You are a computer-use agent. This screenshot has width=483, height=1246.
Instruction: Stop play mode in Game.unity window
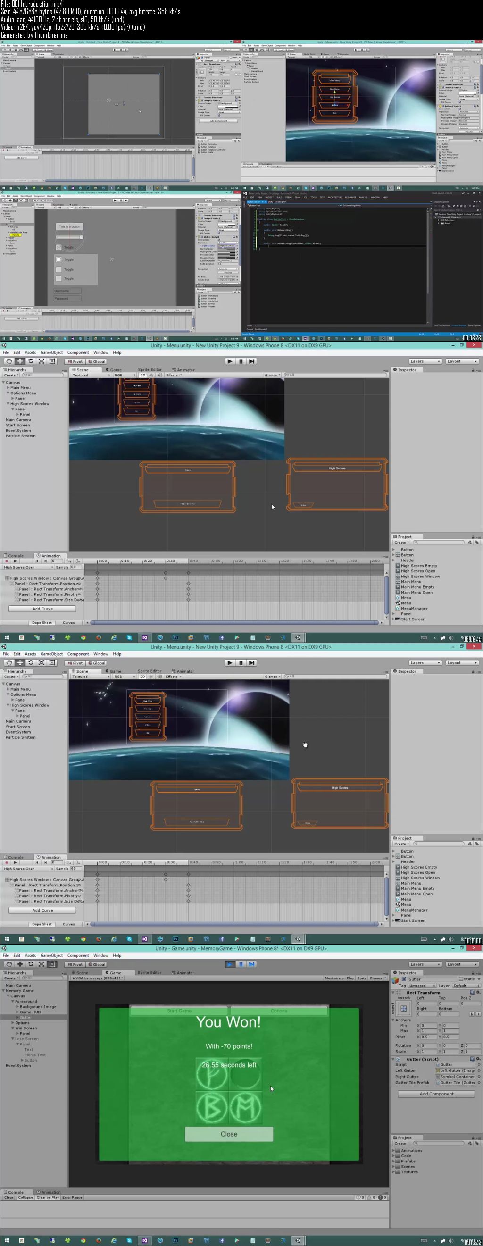(230, 964)
